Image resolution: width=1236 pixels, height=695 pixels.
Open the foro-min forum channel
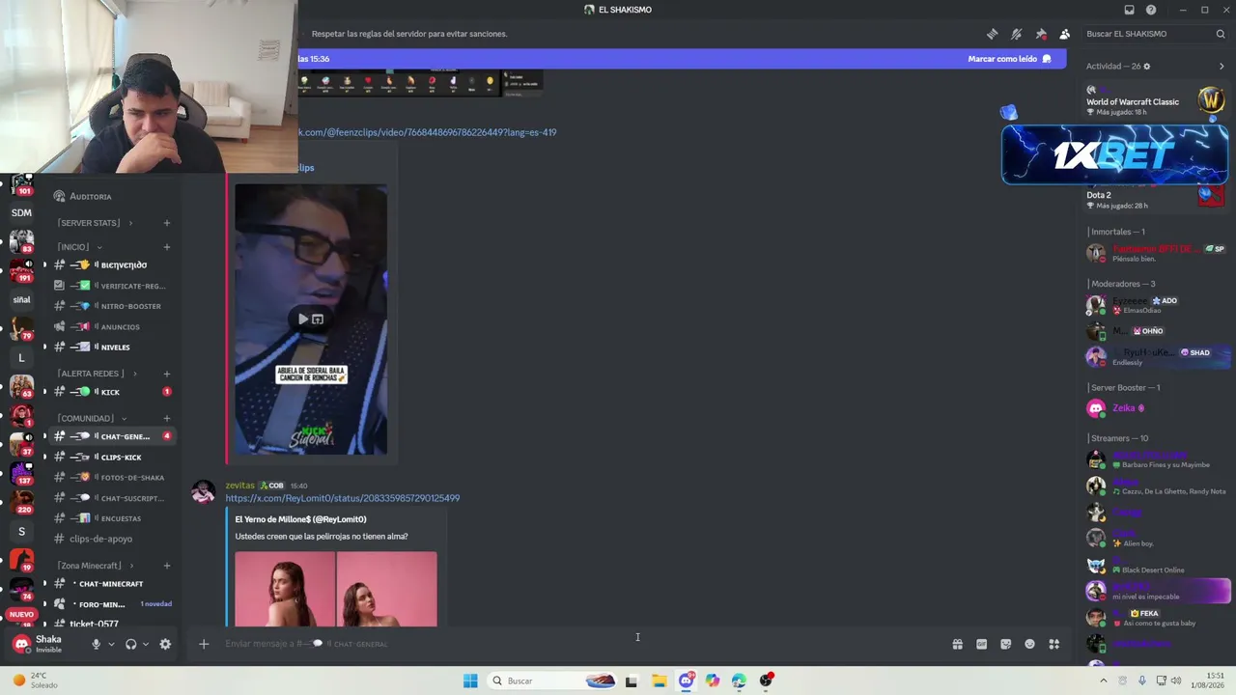[x=116, y=604]
